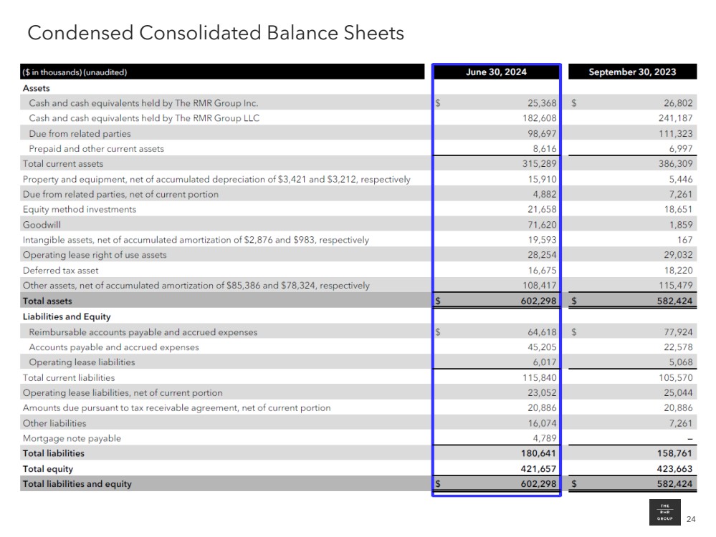Select the Goodwill row label
The height and width of the screenshot is (537, 716).
tap(41, 225)
